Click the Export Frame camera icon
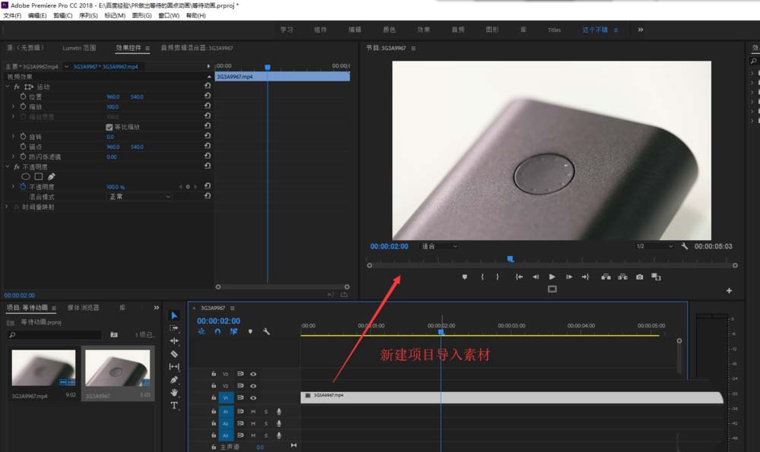The height and width of the screenshot is (452, 760). pyautogui.click(x=640, y=277)
